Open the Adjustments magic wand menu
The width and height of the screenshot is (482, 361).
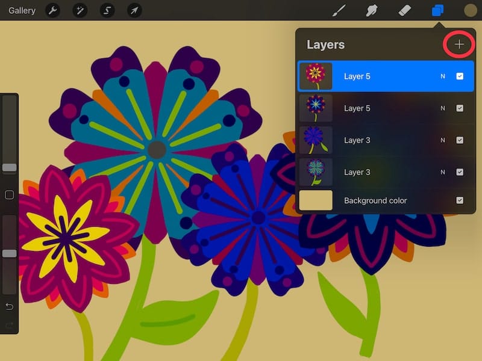[x=80, y=11]
